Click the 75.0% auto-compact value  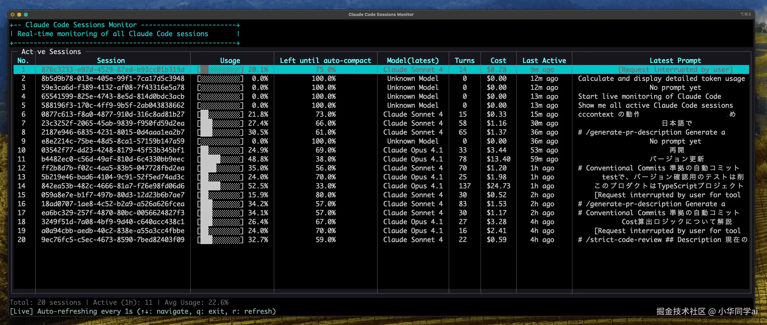[x=326, y=70]
